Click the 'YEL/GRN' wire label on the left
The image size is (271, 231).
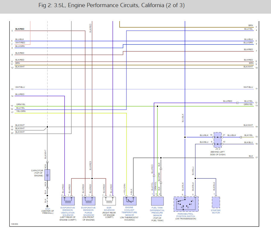(x=21, y=111)
